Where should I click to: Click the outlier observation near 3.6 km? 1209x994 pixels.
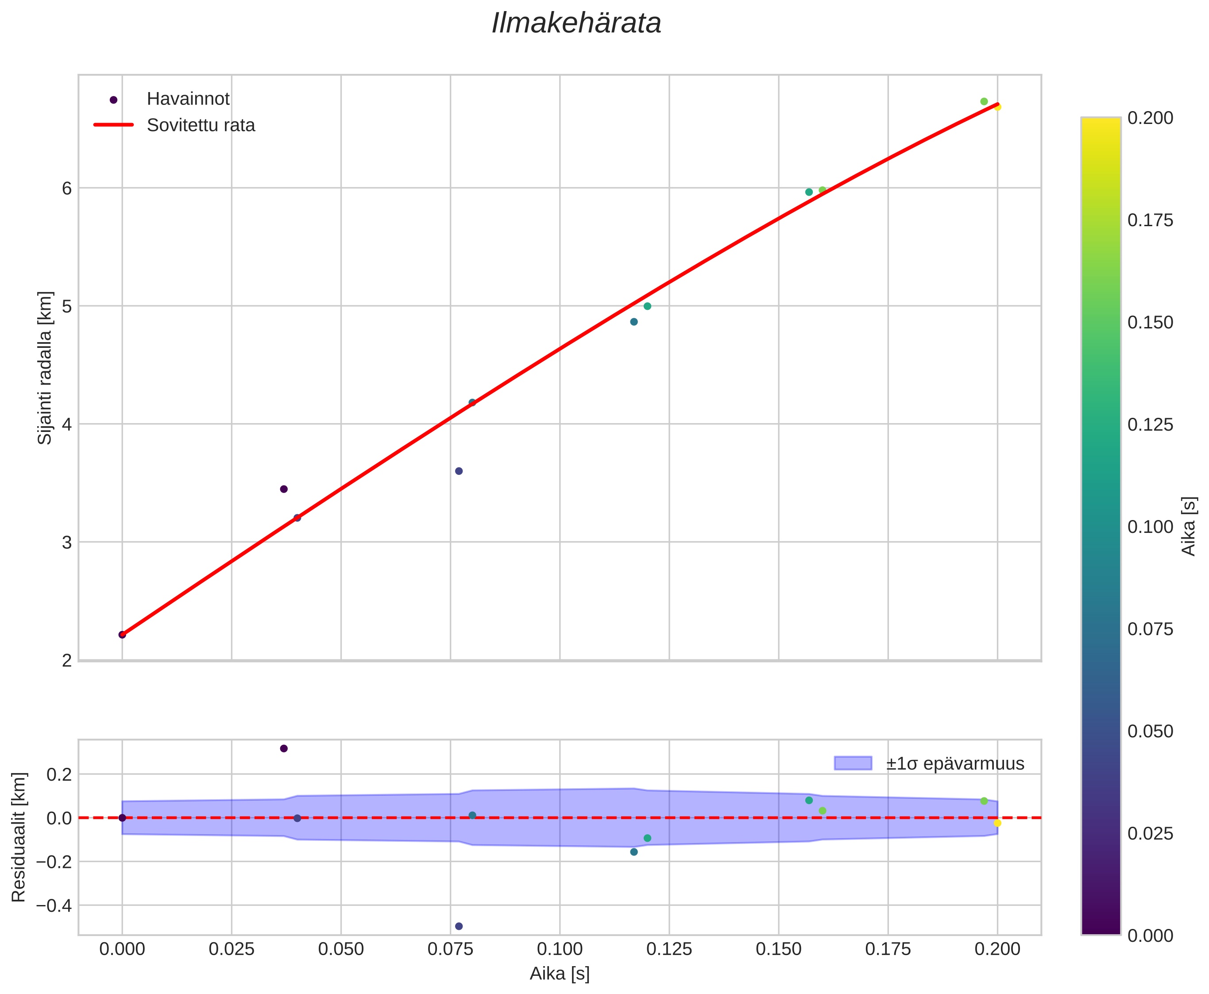tap(459, 470)
